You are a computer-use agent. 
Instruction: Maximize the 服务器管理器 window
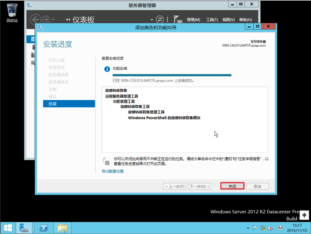point(241,4)
